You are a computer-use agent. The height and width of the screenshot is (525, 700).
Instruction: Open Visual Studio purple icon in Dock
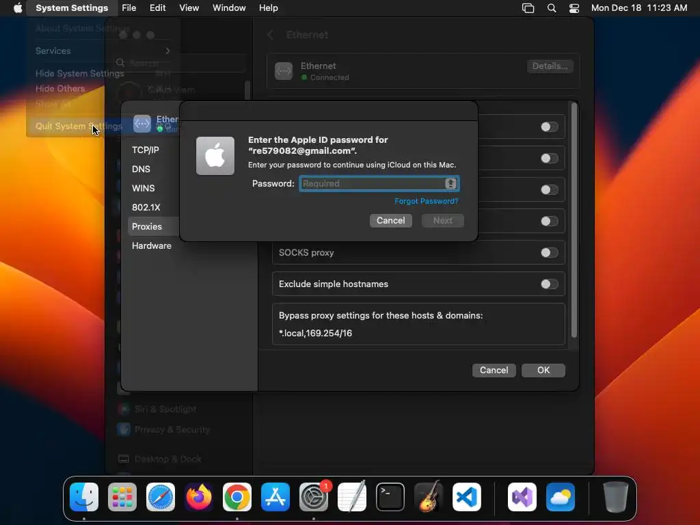tap(522, 497)
